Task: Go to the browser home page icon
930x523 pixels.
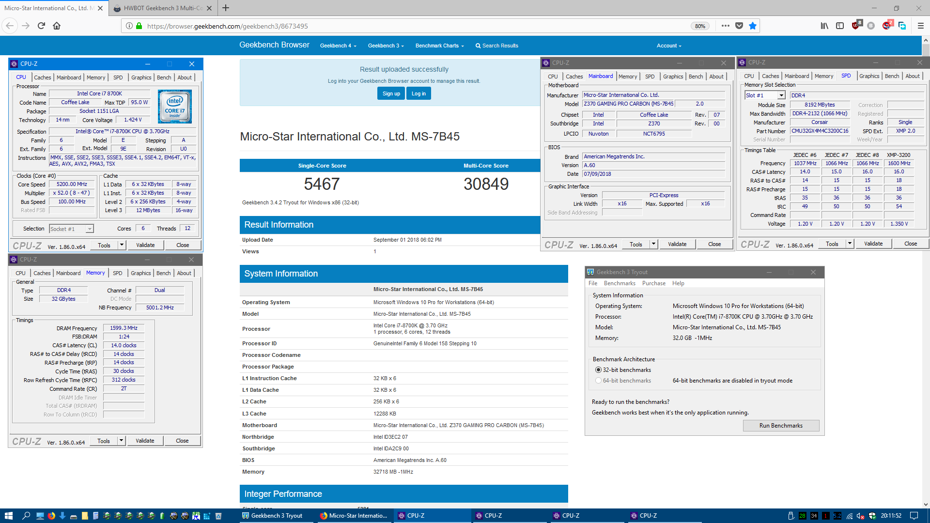Action: pyautogui.click(x=57, y=26)
